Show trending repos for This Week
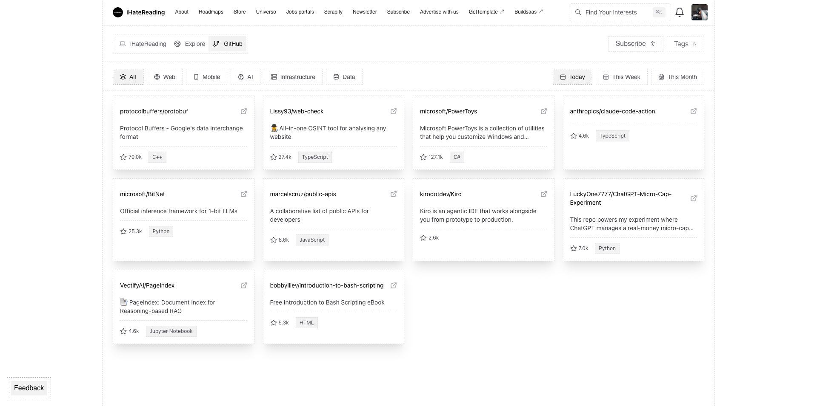This screenshot has height=406, width=817. tap(622, 77)
